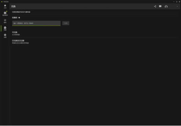Open Settings via the gear icon
This screenshot has width=181, height=126.
tap(5, 35)
